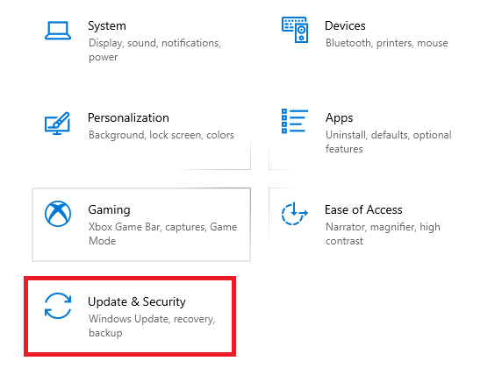Select the Apps list icon

295,122
